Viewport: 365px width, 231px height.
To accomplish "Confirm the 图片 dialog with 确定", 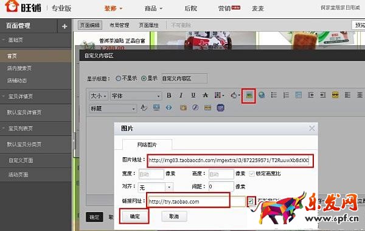I will click(134, 216).
